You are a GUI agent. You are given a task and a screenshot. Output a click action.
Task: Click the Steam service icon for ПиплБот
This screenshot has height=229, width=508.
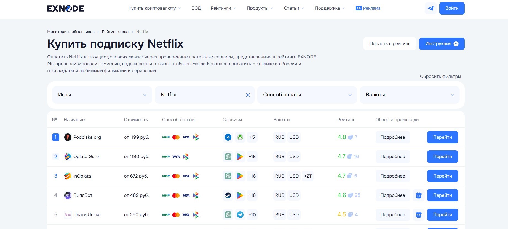point(228,195)
